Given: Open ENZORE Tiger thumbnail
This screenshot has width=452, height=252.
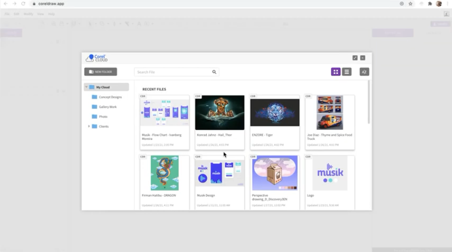Looking at the screenshot, I should coord(275,112).
